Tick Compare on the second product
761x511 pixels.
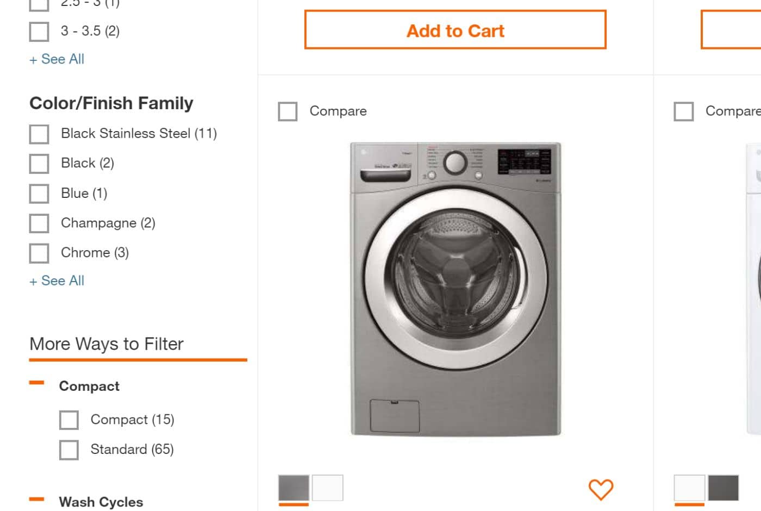pos(683,111)
